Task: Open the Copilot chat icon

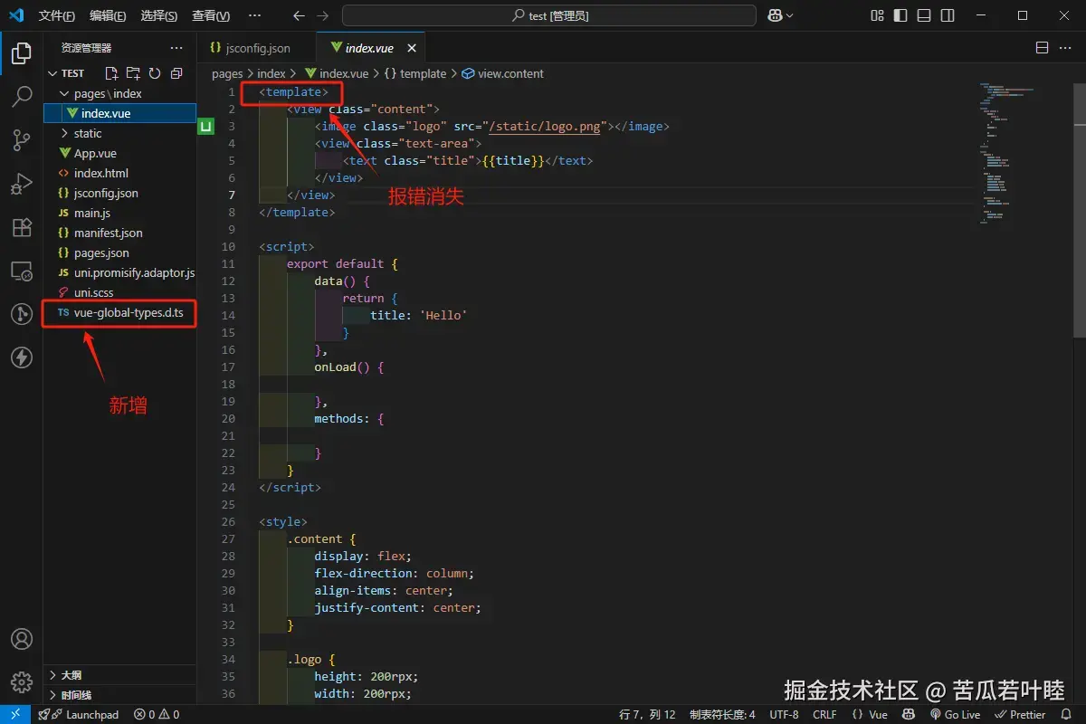Action: pyautogui.click(x=775, y=15)
